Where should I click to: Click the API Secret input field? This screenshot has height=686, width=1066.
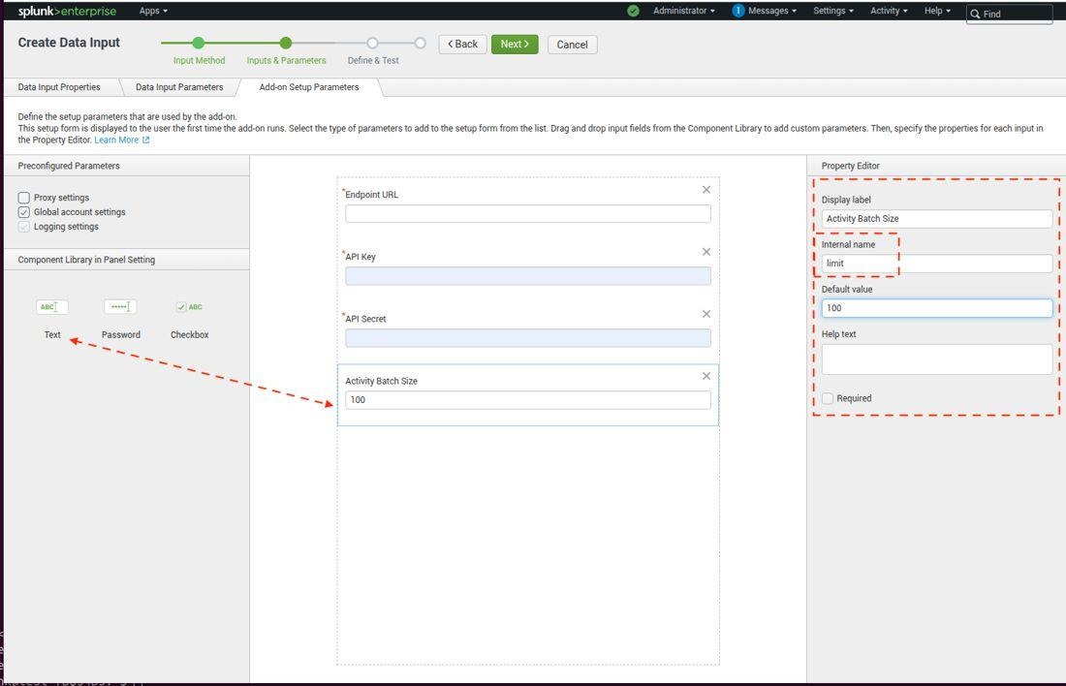[527, 338]
